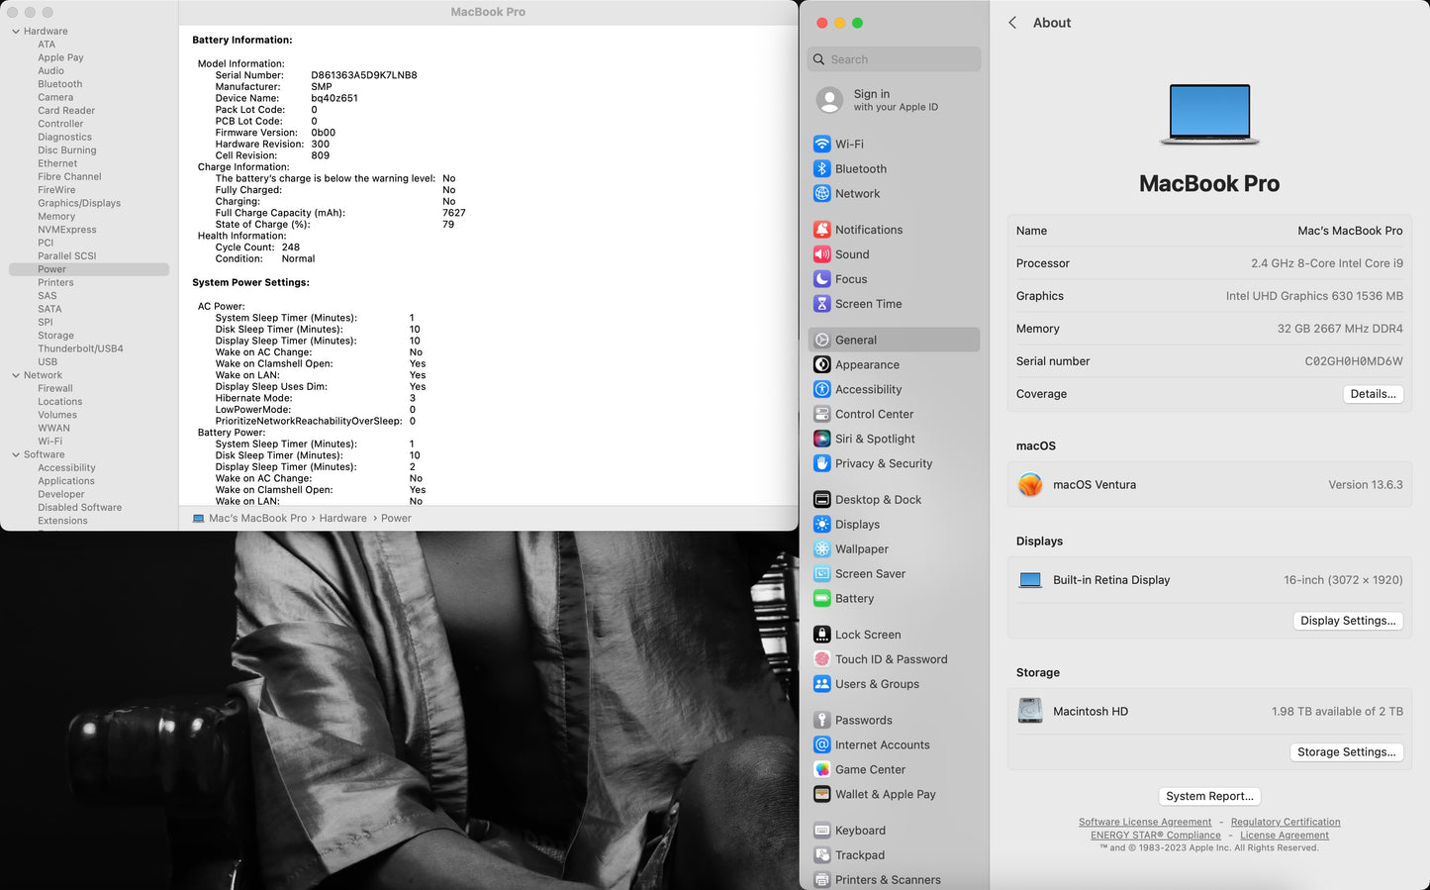The height and width of the screenshot is (890, 1430).
Task: Select Bluetooth in the Hardware list
Action: pyautogui.click(x=60, y=84)
